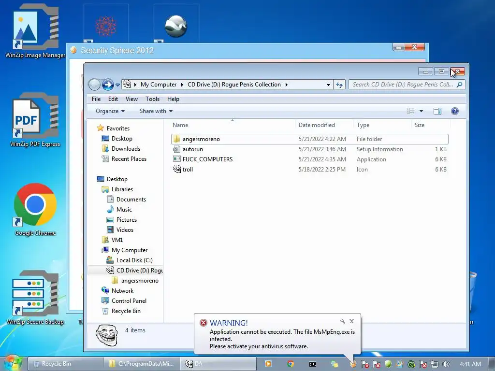Open recent pages dropdown near nav arrows
This screenshot has width=495, height=371.
[x=118, y=85]
